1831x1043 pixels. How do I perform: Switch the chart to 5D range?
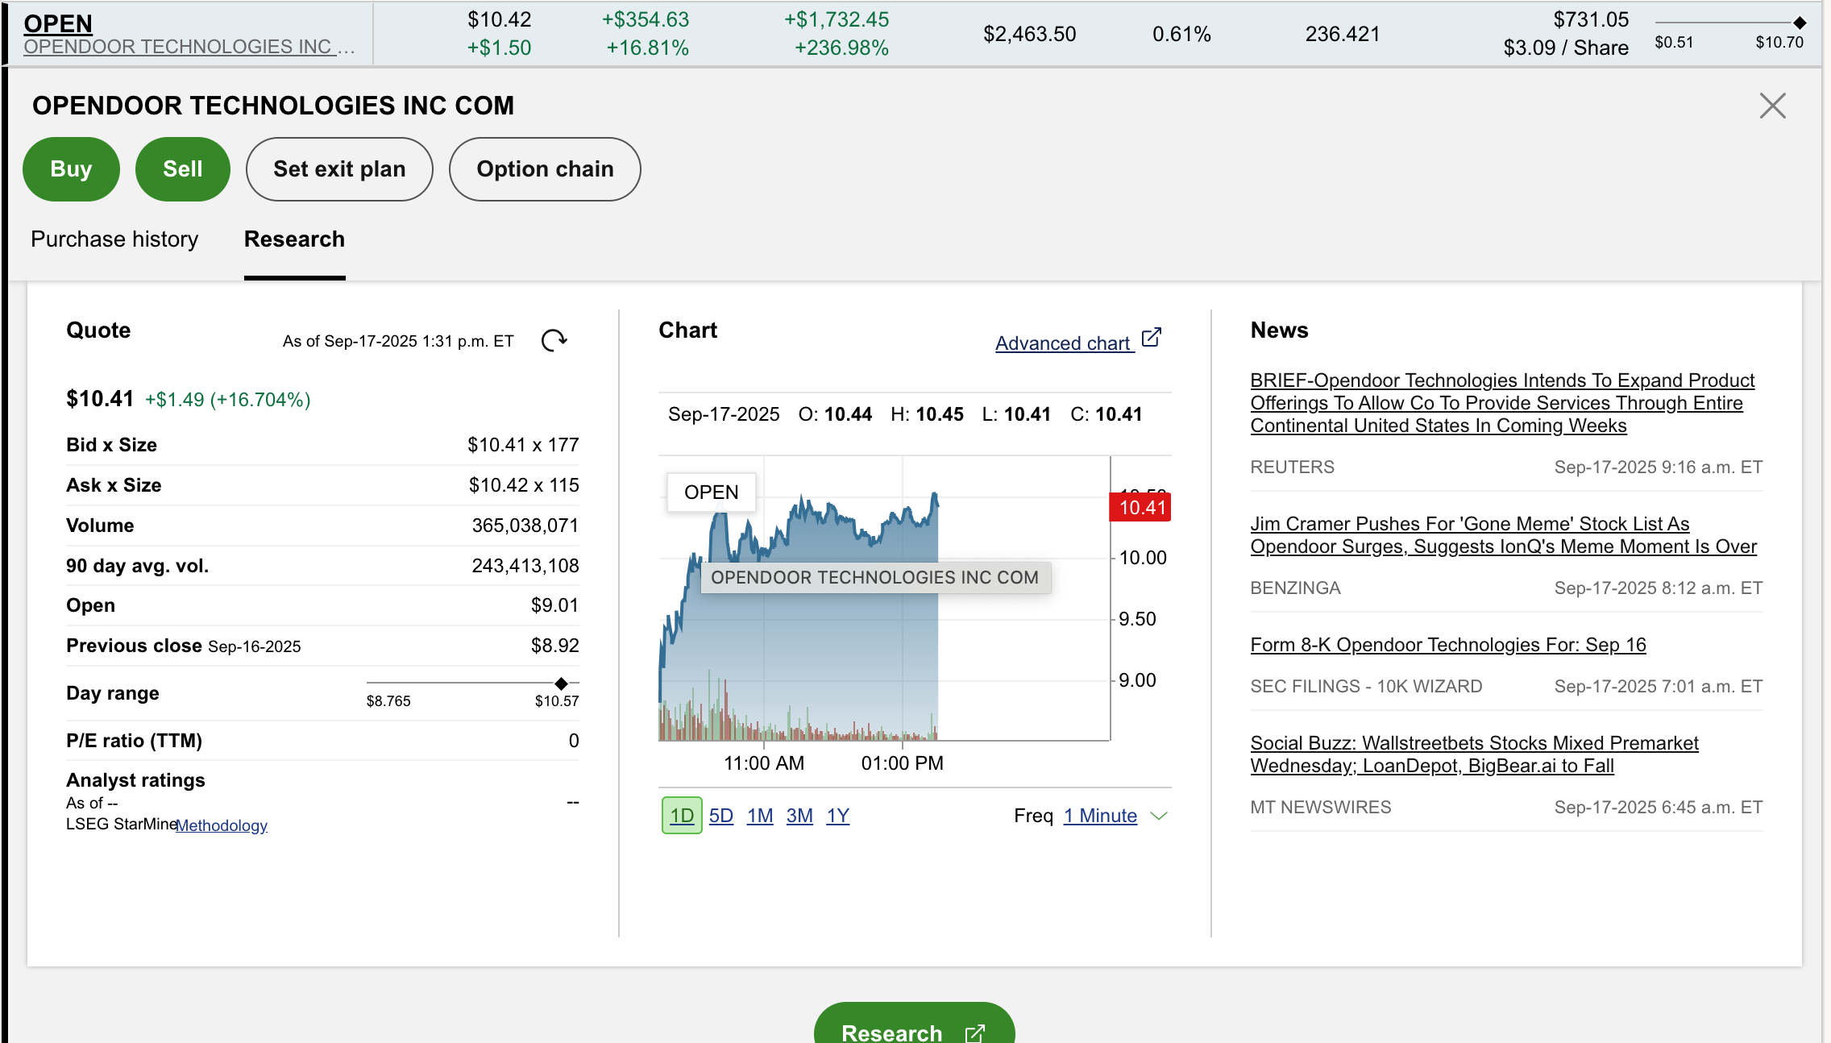[x=721, y=816]
